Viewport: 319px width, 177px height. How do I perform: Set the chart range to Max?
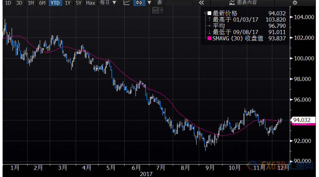[91, 3]
